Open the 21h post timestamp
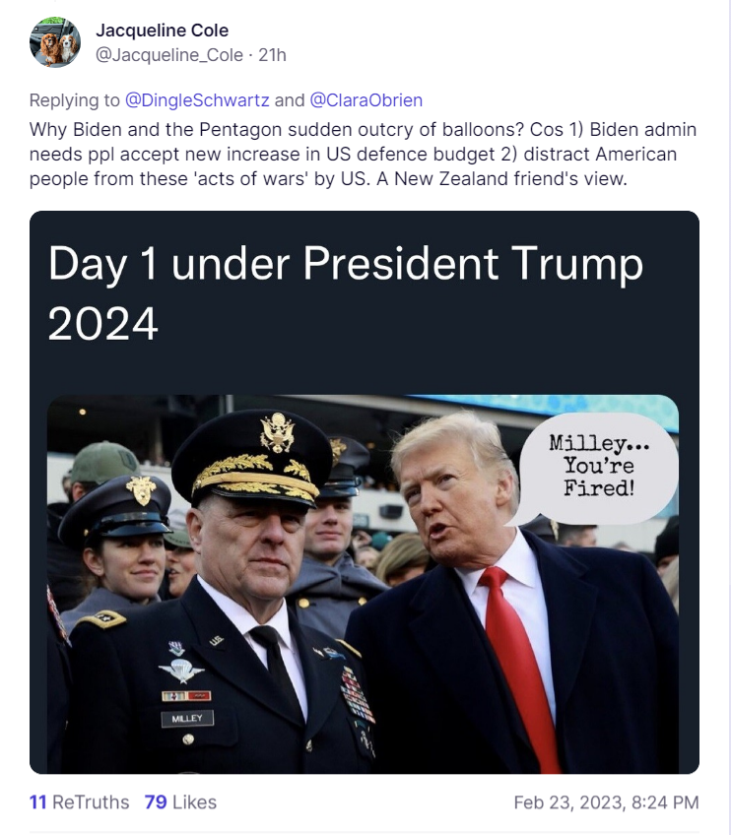Viewport: 731px width, 835px height. point(272,55)
